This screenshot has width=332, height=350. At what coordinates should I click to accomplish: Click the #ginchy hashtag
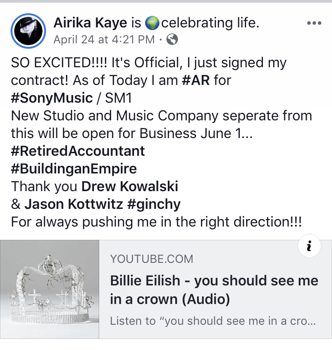point(154,204)
